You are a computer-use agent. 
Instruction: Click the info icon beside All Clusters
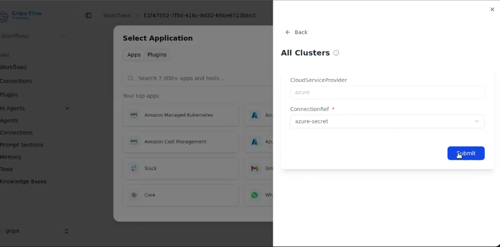336,53
